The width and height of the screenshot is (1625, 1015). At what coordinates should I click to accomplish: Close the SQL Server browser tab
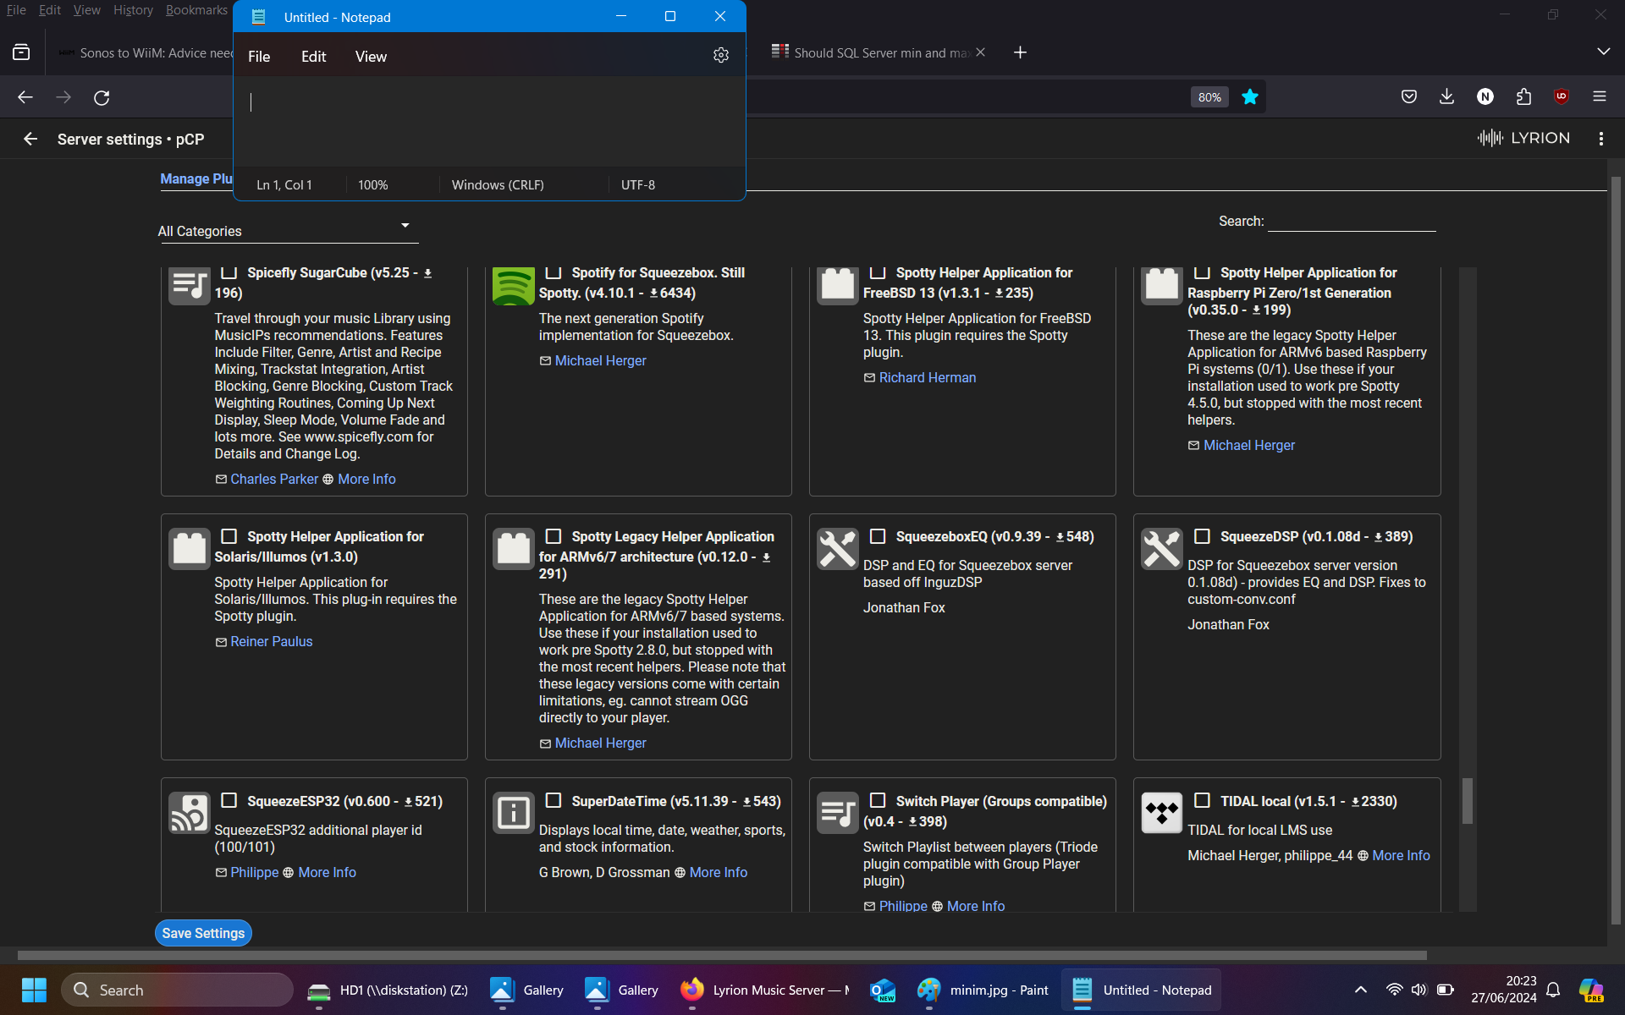[980, 52]
